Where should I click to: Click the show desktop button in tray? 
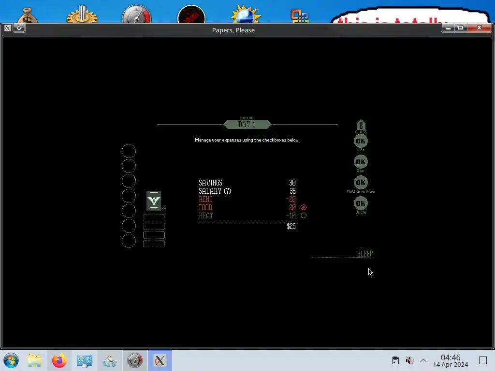coord(483,360)
